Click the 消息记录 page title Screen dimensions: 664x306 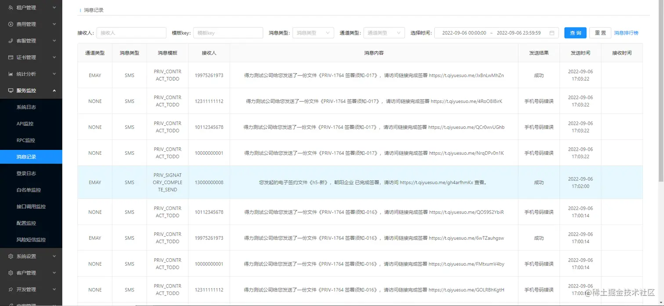[x=94, y=10]
